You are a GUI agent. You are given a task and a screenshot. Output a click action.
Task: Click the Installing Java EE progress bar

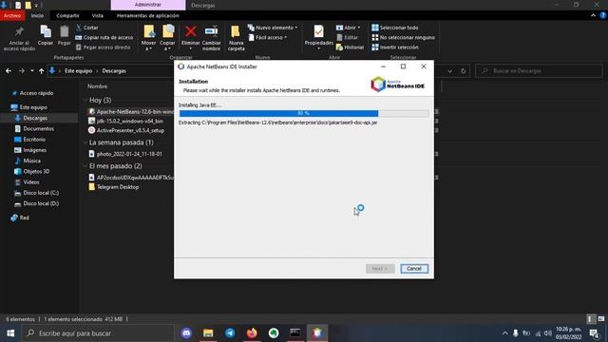click(x=304, y=113)
